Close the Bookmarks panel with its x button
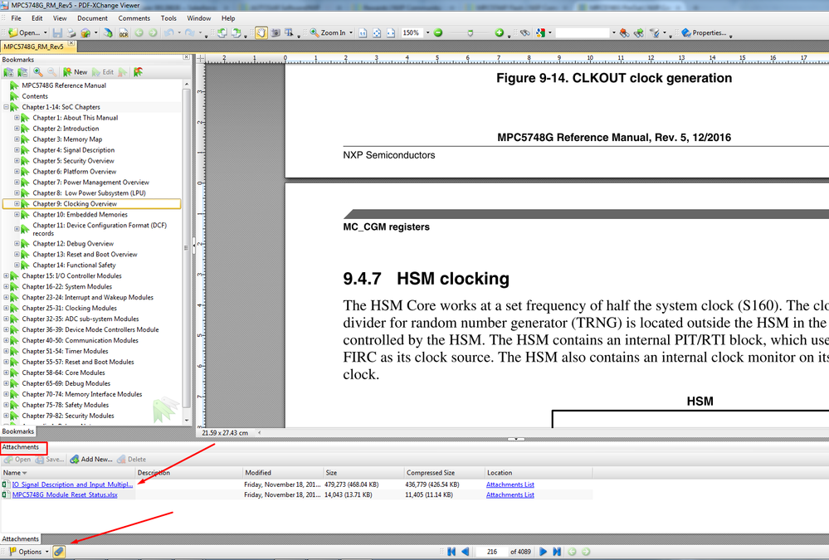Viewport: 829px width, 560px height. 186,57
